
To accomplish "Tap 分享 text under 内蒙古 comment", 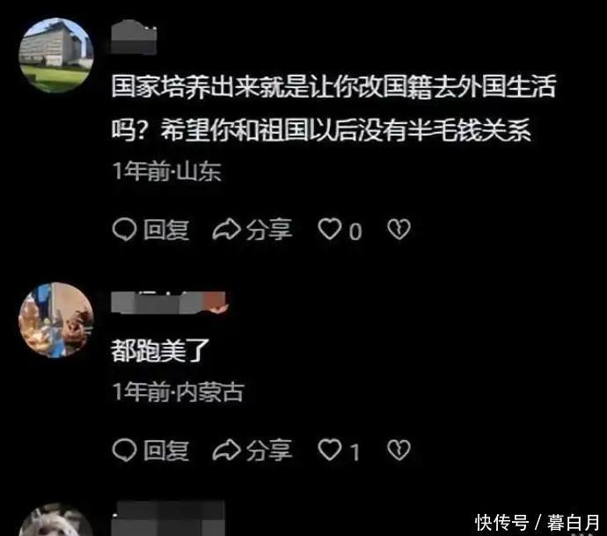I will 269,451.
